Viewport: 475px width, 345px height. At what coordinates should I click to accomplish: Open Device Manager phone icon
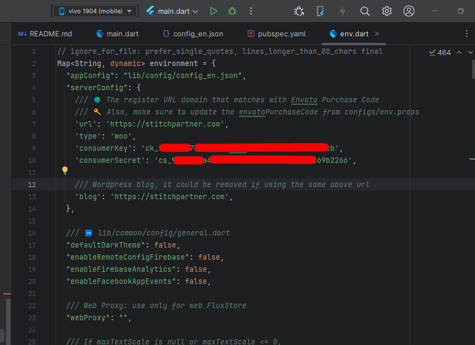click(320, 11)
